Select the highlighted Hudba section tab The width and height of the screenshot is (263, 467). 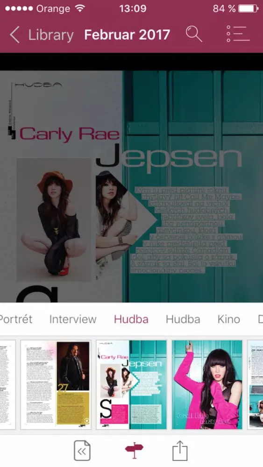tap(131, 319)
